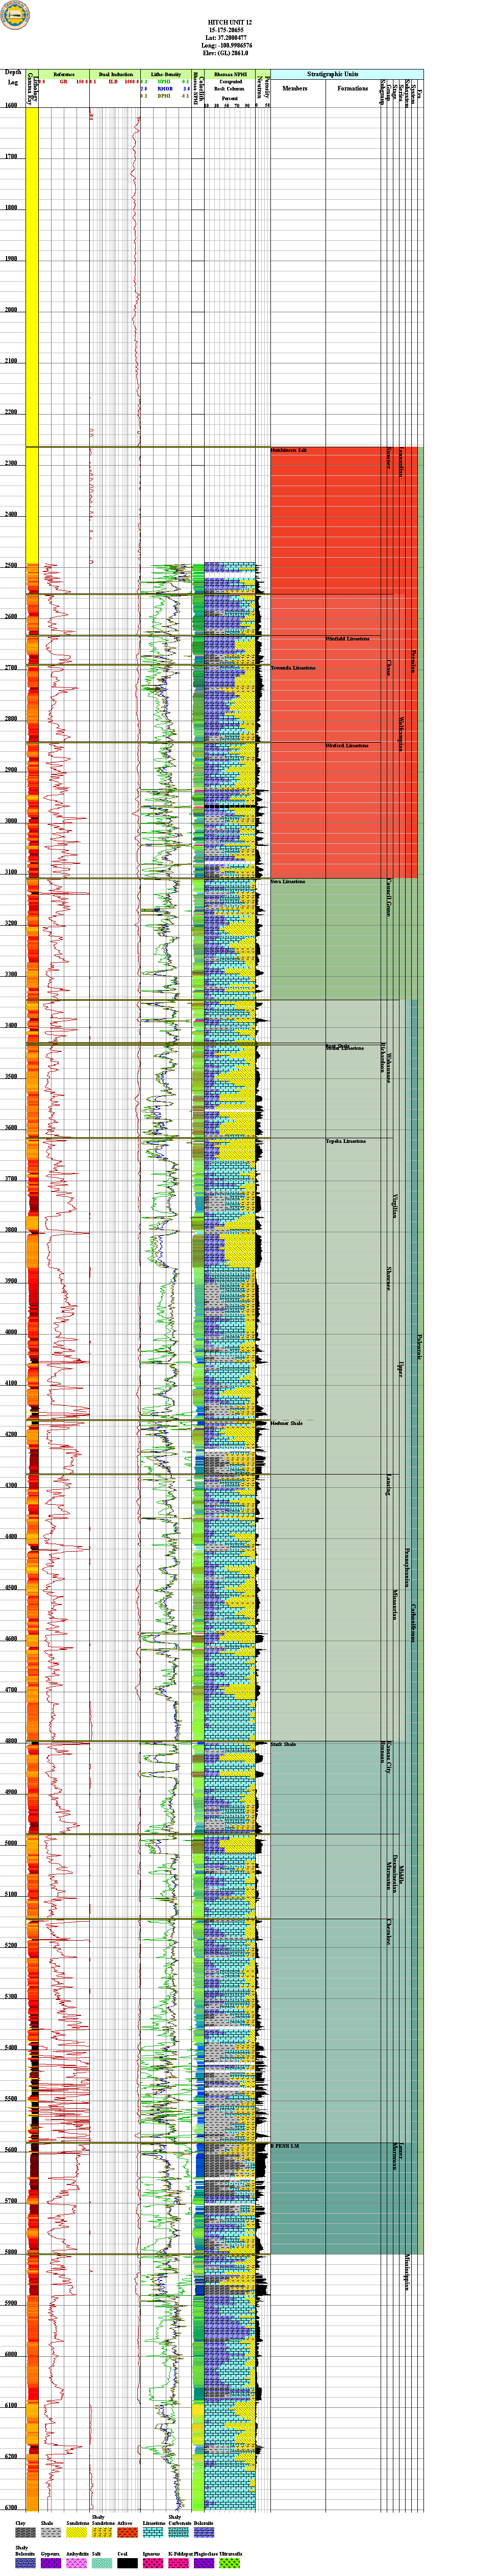500x2576 pixels.
Task: Select the Salt legend swatch
Action: (102, 2563)
